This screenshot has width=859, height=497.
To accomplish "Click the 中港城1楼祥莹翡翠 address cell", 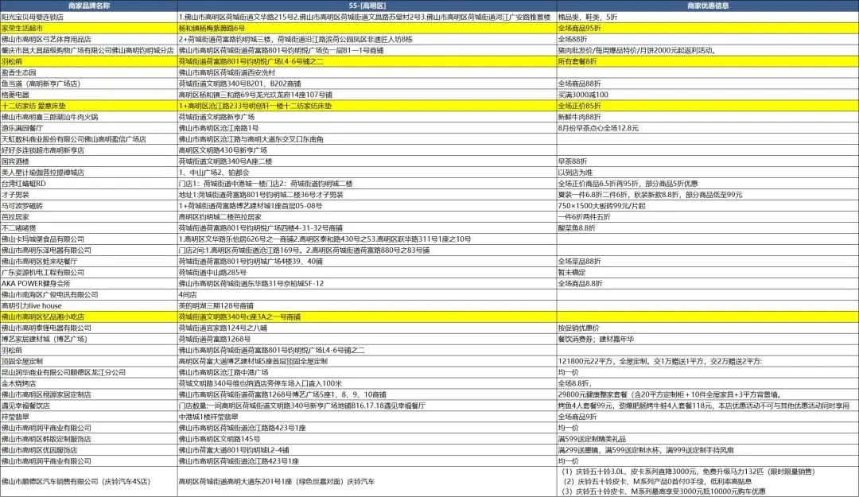I will tap(367, 417).
